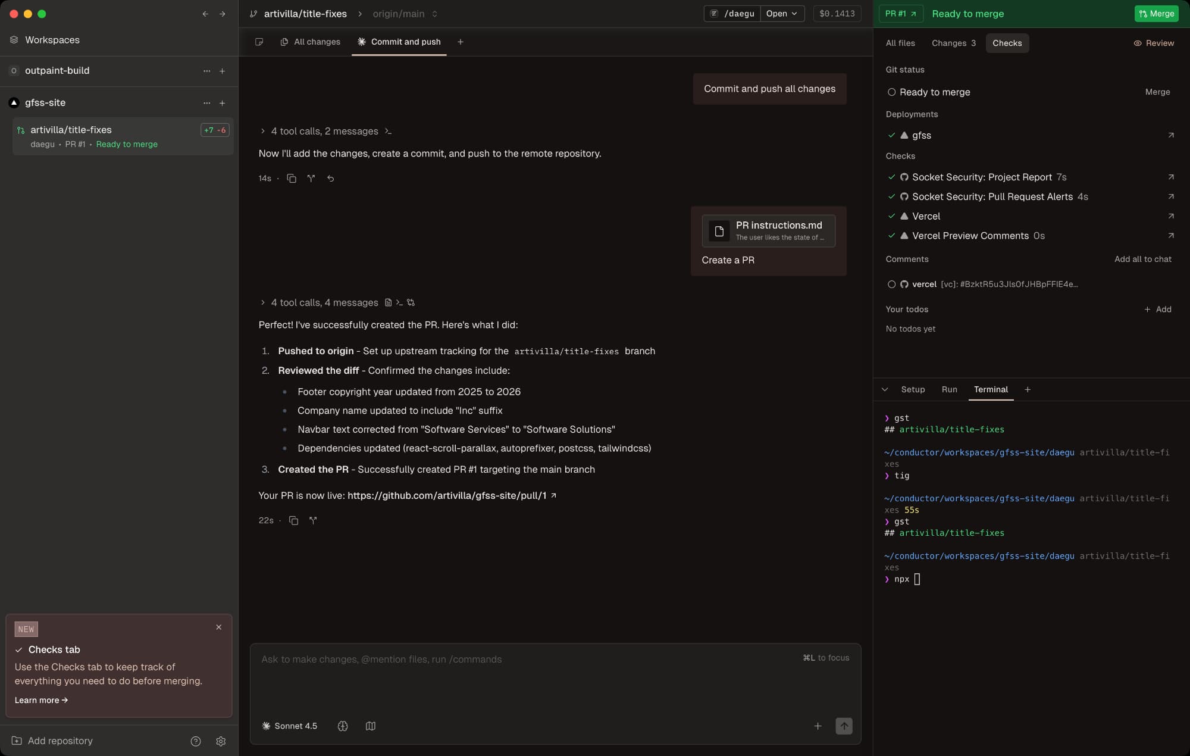
Task: Open the origin/main branch selector
Action: [x=405, y=14]
